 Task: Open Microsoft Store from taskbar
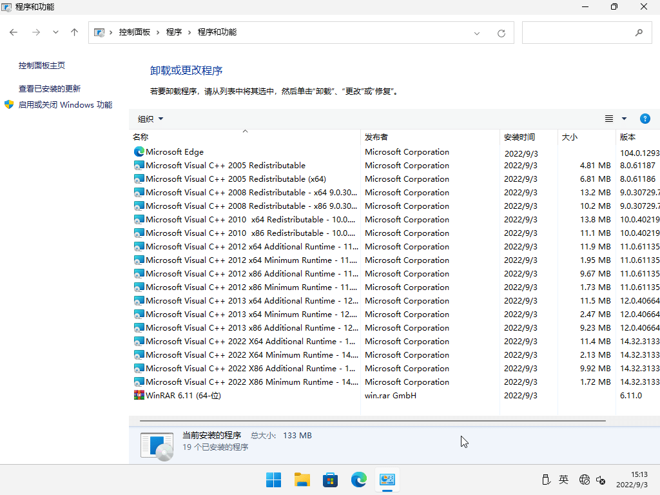click(x=331, y=480)
